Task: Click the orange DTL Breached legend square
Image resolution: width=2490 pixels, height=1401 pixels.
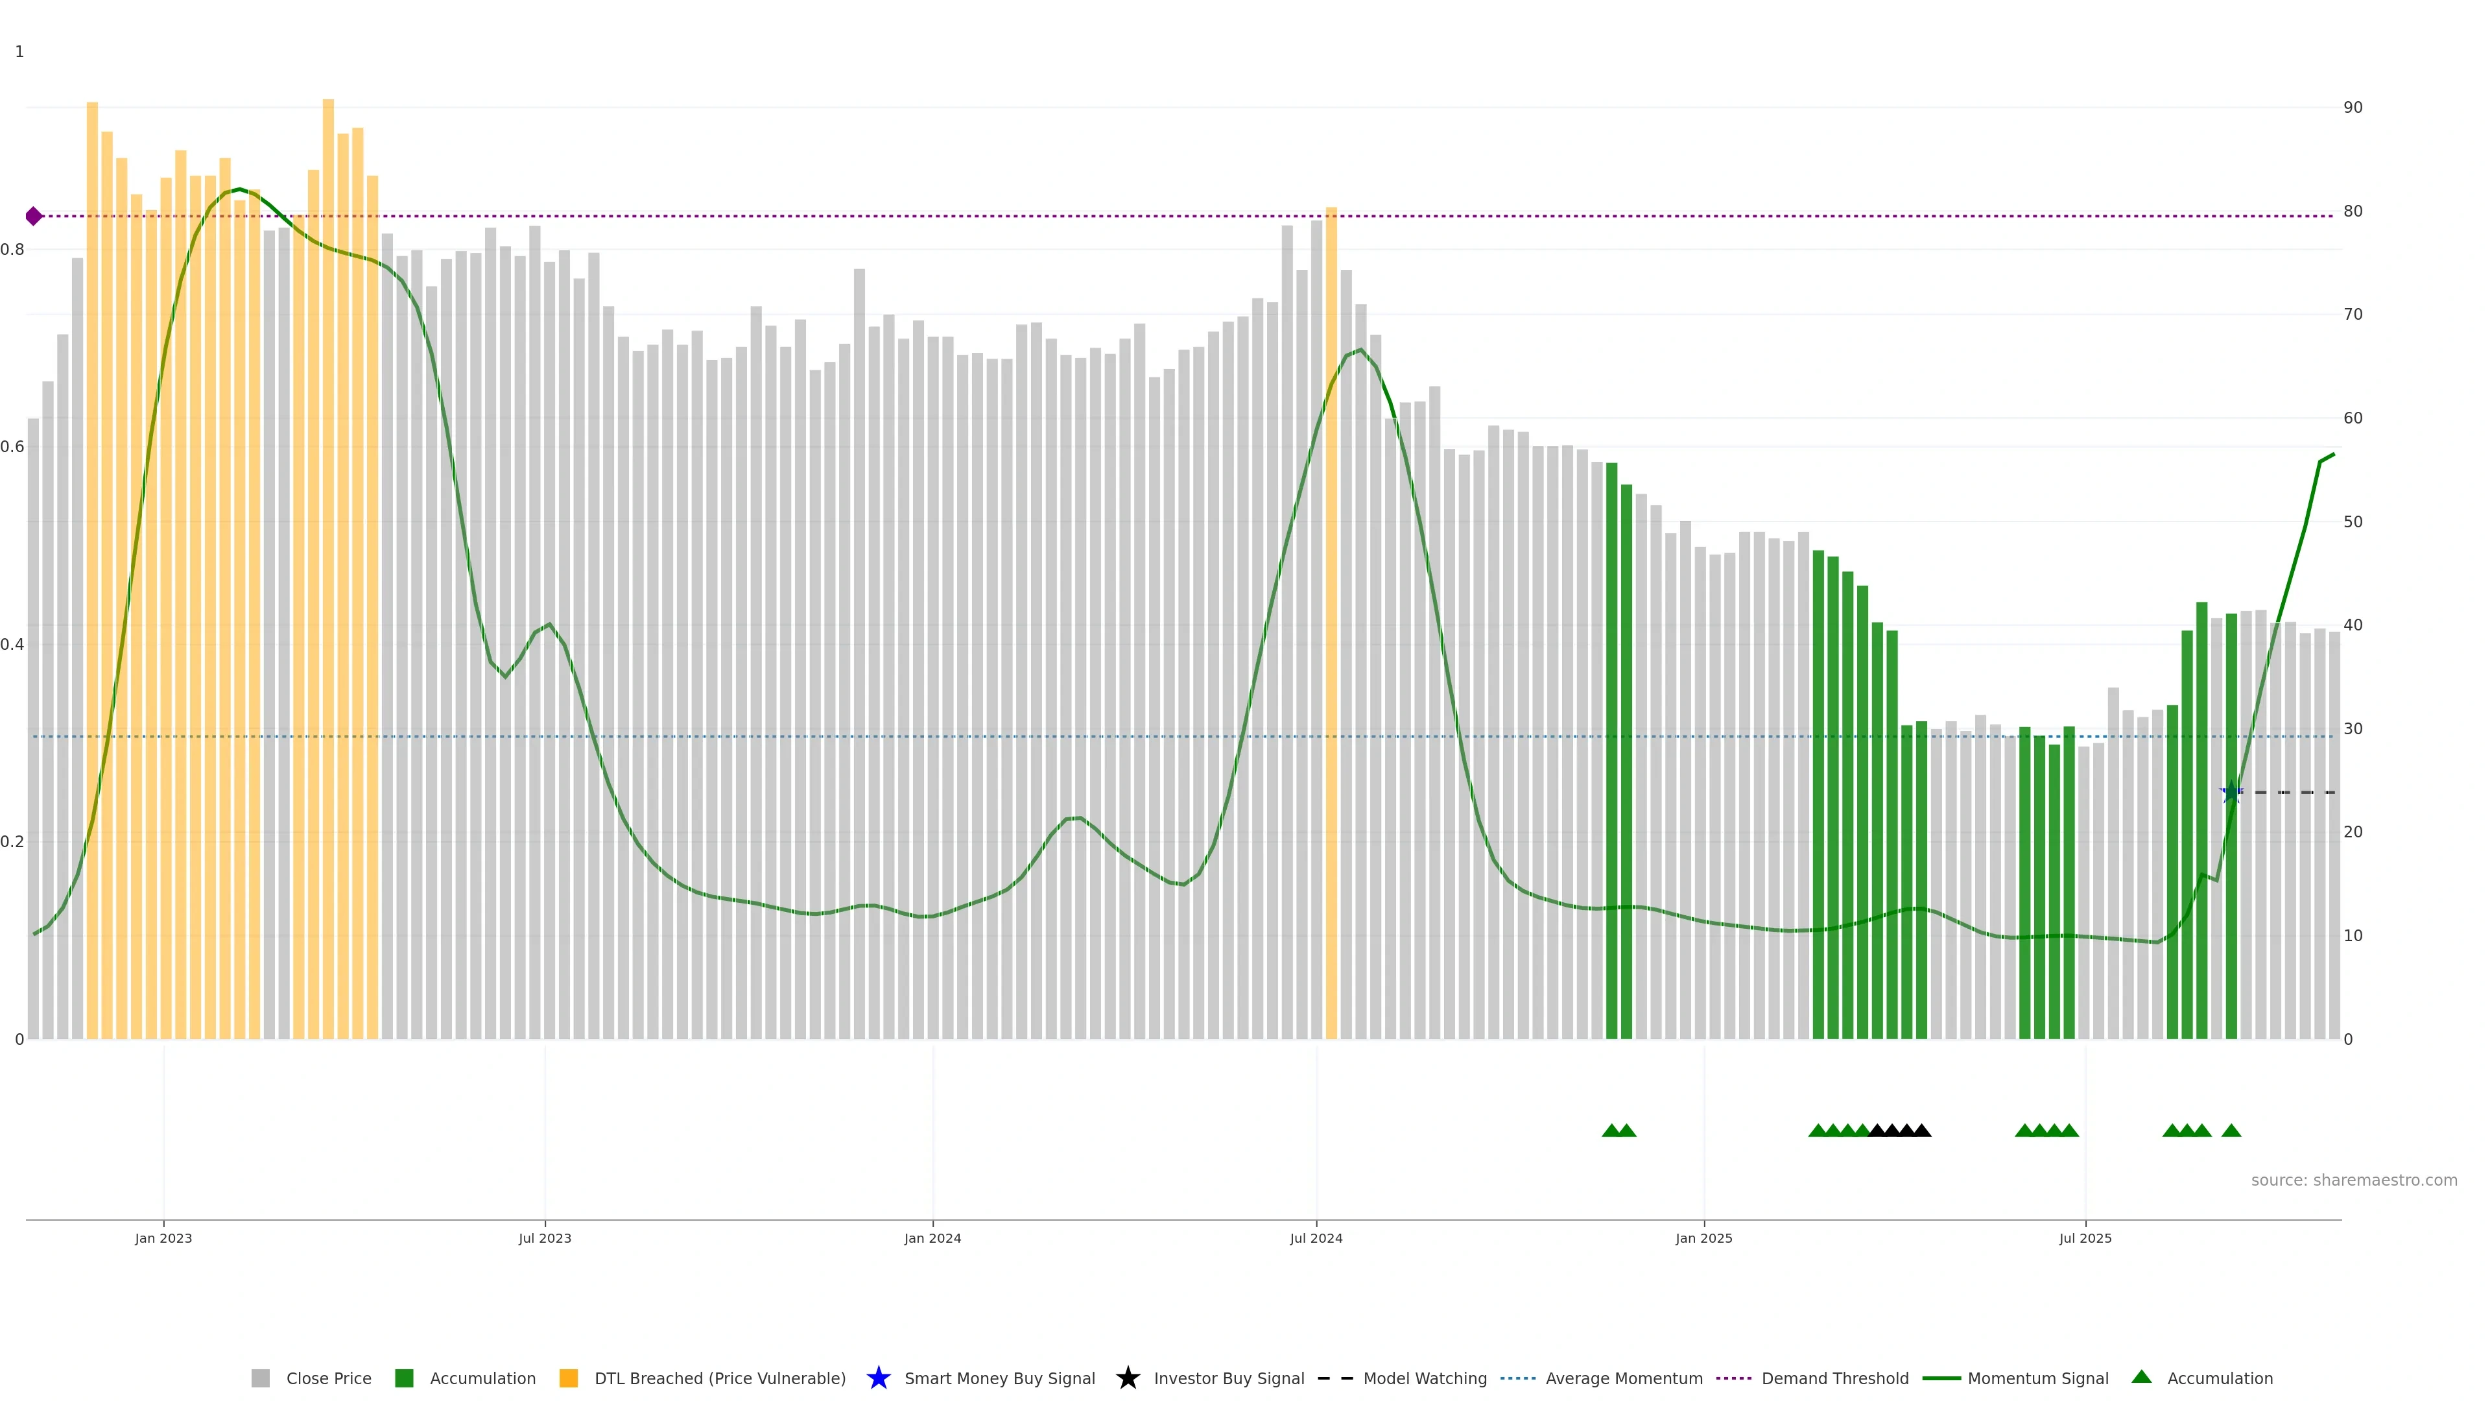Action: point(569,1378)
